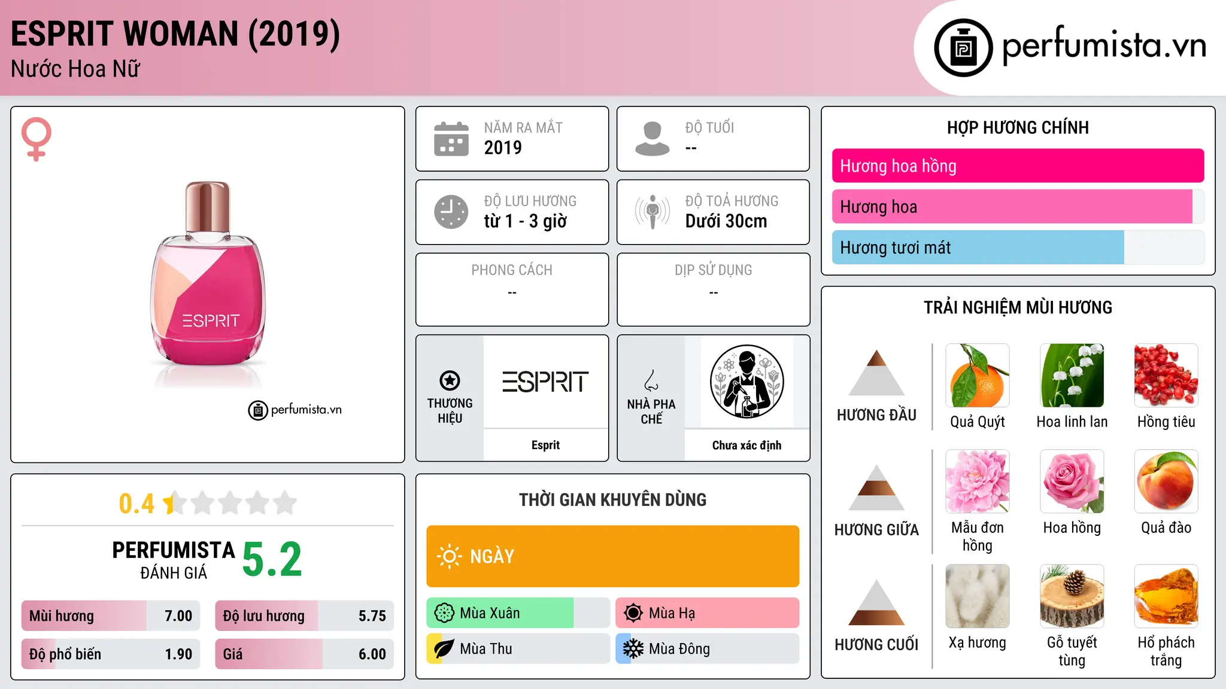Screen dimensions: 1226x689
Task: Click the Hương hoa accord bar
Action: point(1018,206)
